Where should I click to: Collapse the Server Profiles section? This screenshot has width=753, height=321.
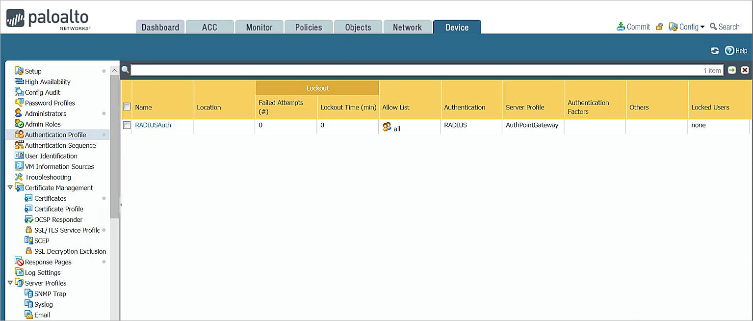(x=11, y=283)
